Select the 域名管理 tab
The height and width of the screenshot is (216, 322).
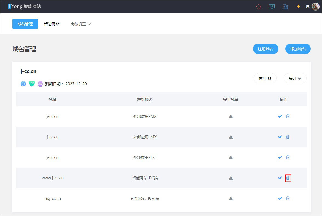tap(25, 24)
